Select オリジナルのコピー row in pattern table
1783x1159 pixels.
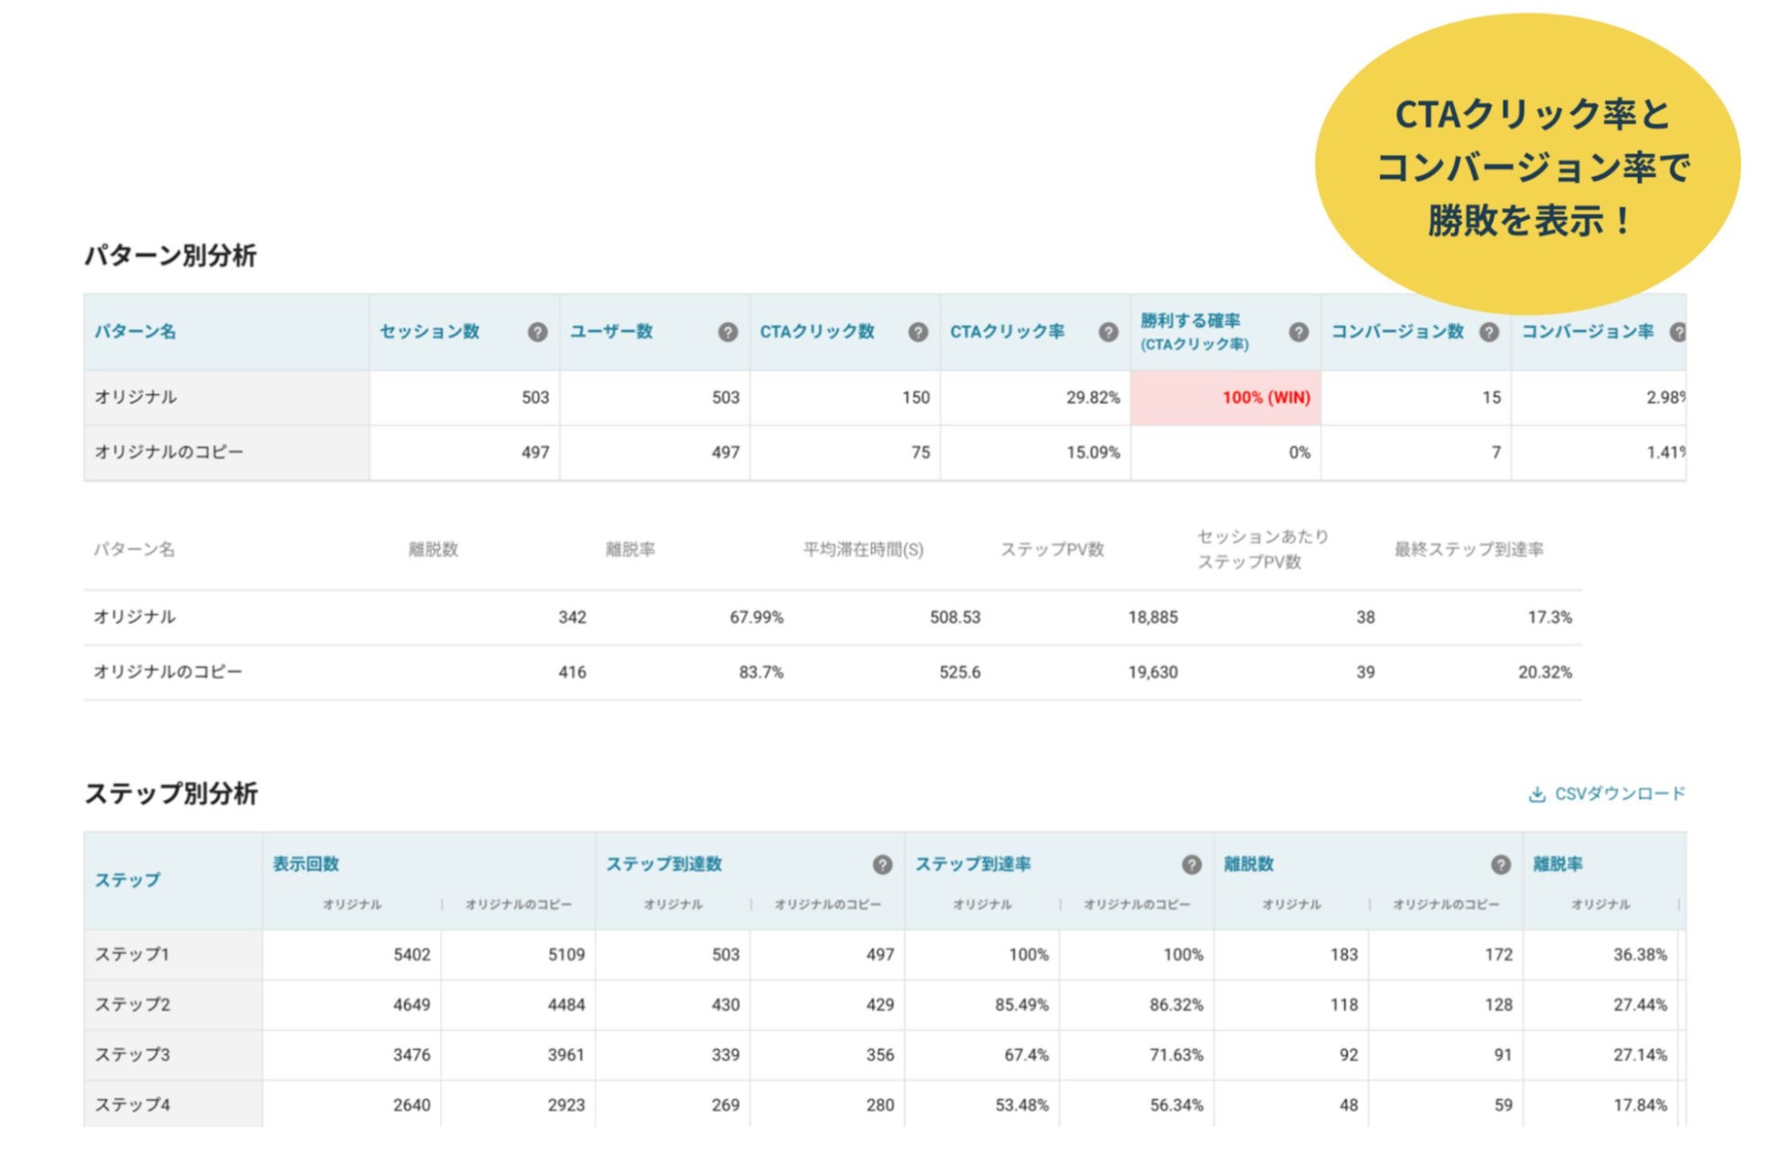pyautogui.click(x=169, y=452)
